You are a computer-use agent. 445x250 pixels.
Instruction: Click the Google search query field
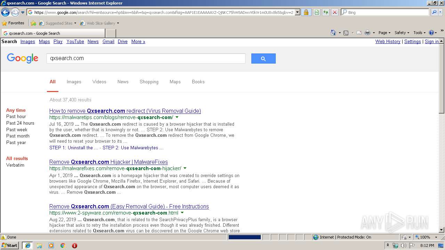point(146,58)
